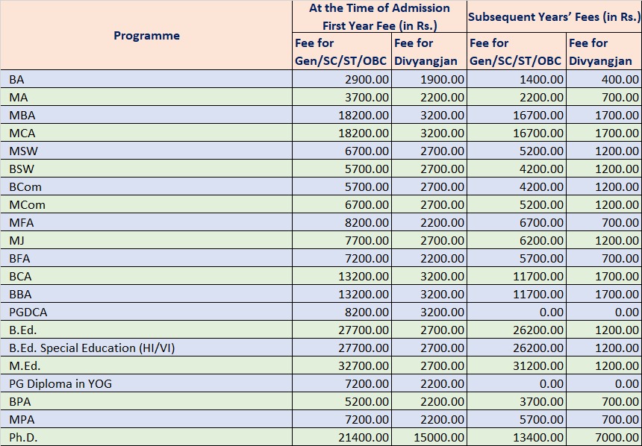Click Ph.D. first year fee 21400.00
642x446 pixels.
click(x=342, y=437)
